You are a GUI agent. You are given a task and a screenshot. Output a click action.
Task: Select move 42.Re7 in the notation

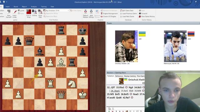(126, 98)
